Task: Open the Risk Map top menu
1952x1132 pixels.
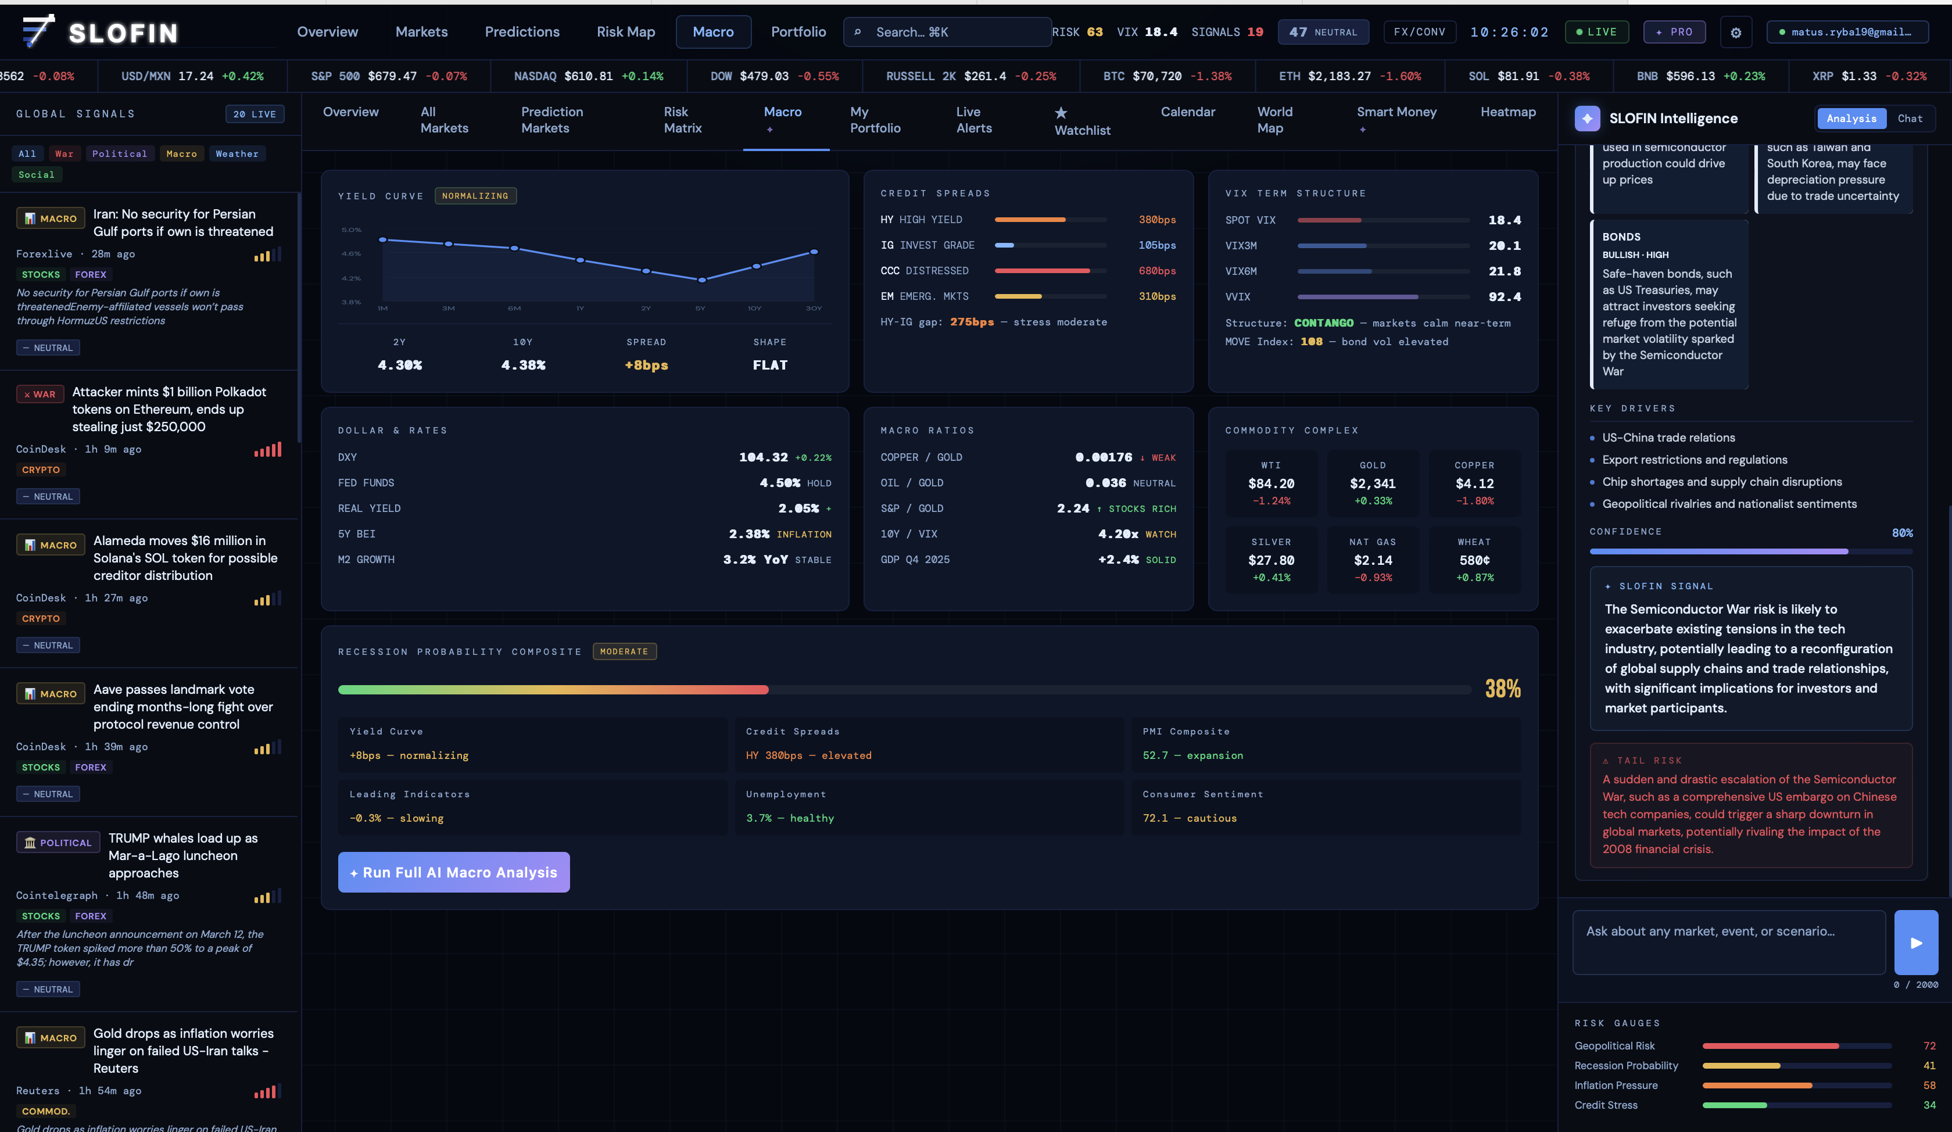Action: (625, 33)
